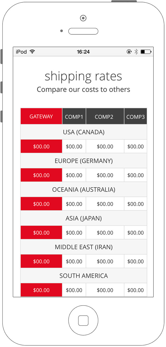Image resolution: width=166 pixels, height=347 pixels.
Task: Click the red Gateway price under USA (CANADA)
Action: [x=41, y=146]
